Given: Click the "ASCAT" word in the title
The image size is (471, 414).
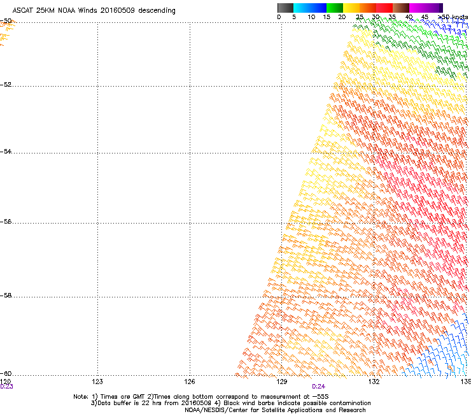Looking at the screenshot, I should pyautogui.click(x=22, y=10).
